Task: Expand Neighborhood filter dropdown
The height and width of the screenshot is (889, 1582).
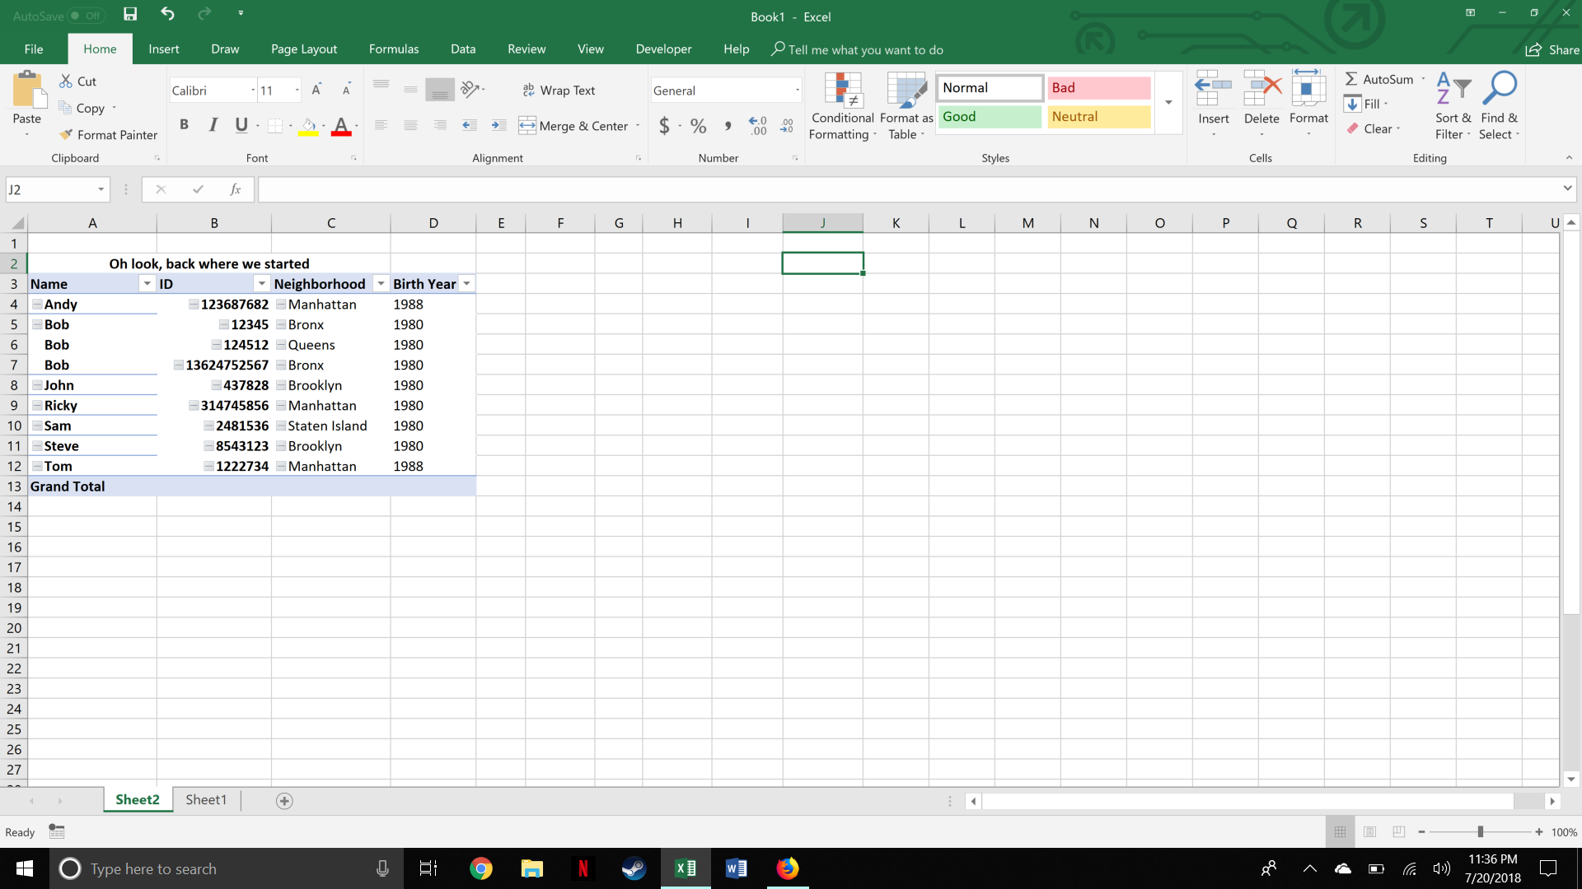Action: coord(381,283)
